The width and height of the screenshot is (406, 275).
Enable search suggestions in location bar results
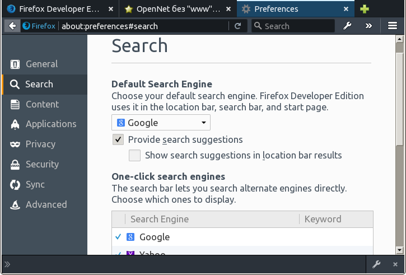(134, 155)
